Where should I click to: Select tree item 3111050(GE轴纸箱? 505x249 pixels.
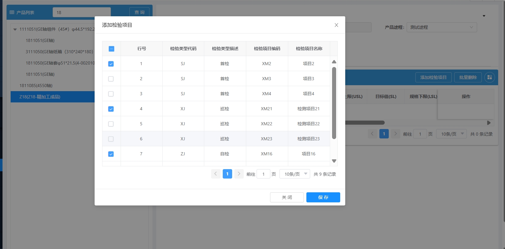60,52
